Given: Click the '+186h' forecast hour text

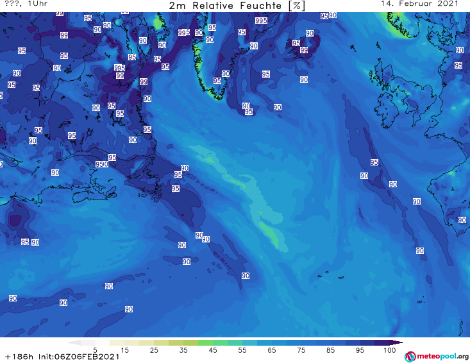Looking at the screenshot, I should tap(19, 357).
